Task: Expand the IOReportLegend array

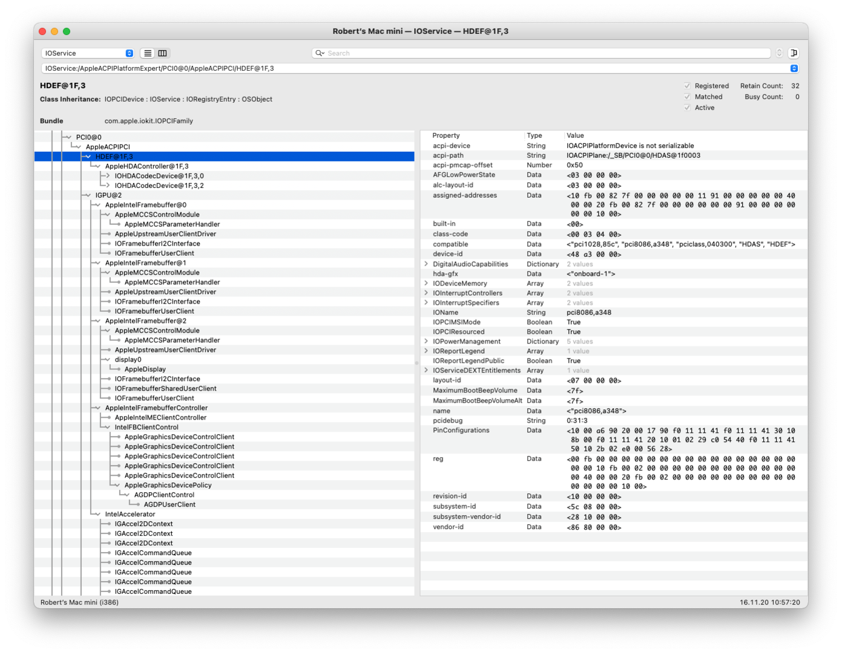Action: click(x=426, y=351)
